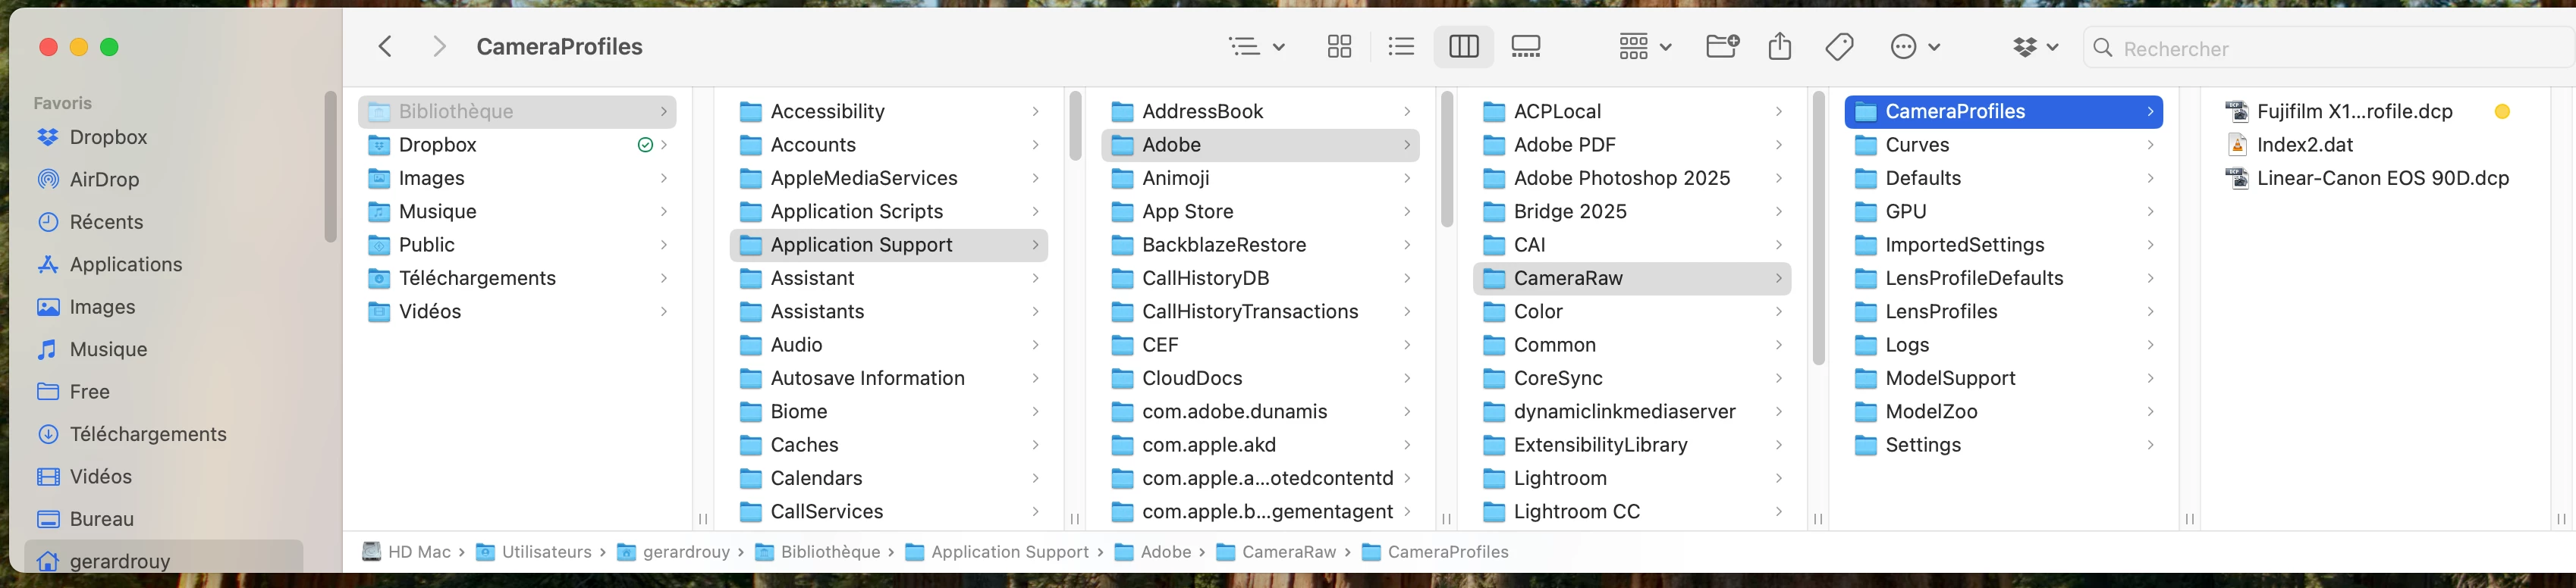The width and height of the screenshot is (2576, 588).
Task: Select the com.adobe.dunamis folder
Action: click(x=1260, y=411)
